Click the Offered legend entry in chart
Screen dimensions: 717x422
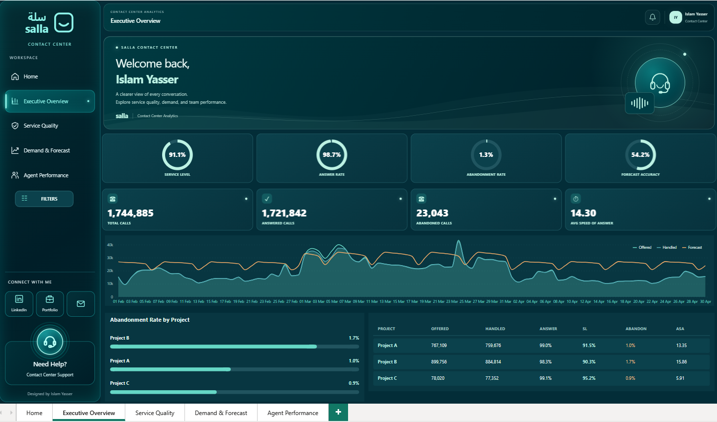tap(642, 247)
